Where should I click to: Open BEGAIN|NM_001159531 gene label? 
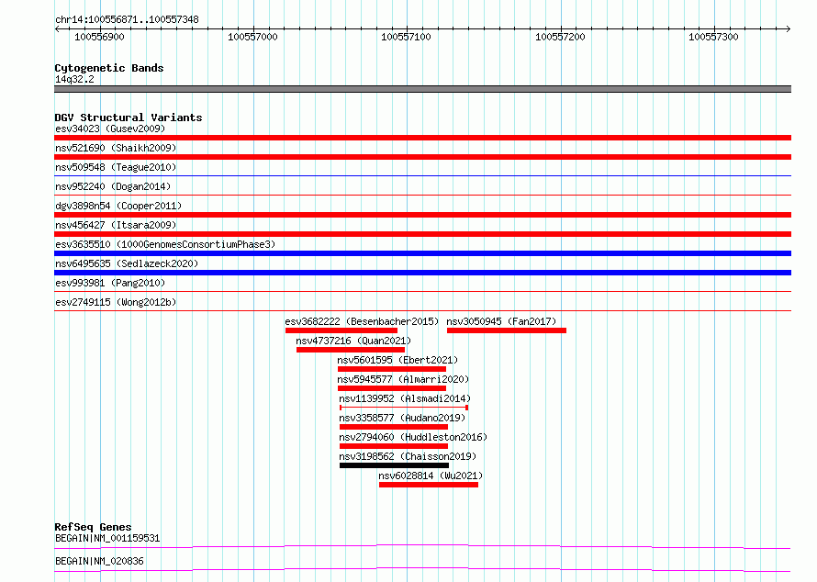click(107, 538)
